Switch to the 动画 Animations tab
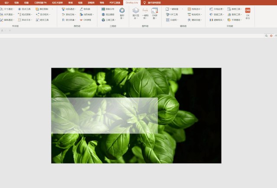Image resolution: width=277 pixels, height=188 pixels. click(x=26, y=3)
